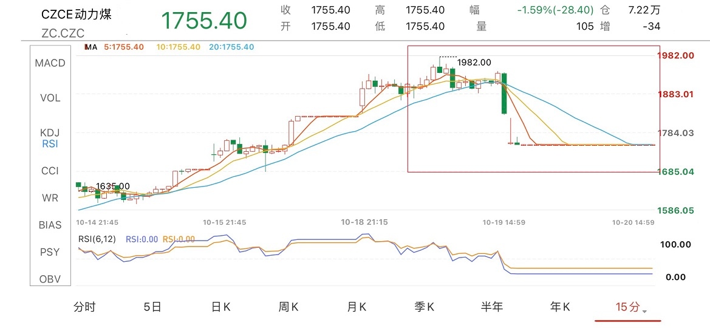Click the MA moving average legend
This screenshot has width=710, height=328.
point(91,47)
